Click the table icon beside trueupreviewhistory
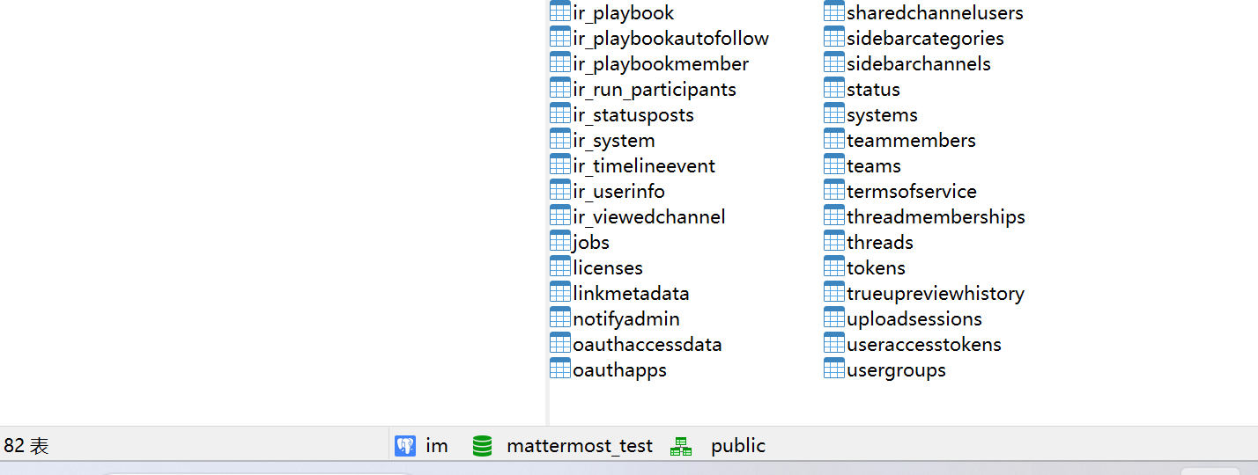 click(833, 292)
